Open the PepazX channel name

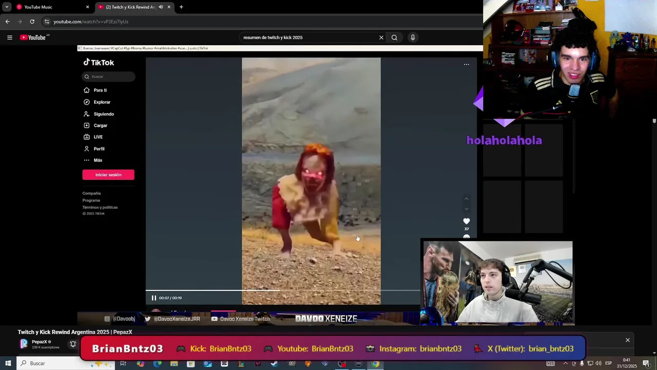tap(39, 342)
